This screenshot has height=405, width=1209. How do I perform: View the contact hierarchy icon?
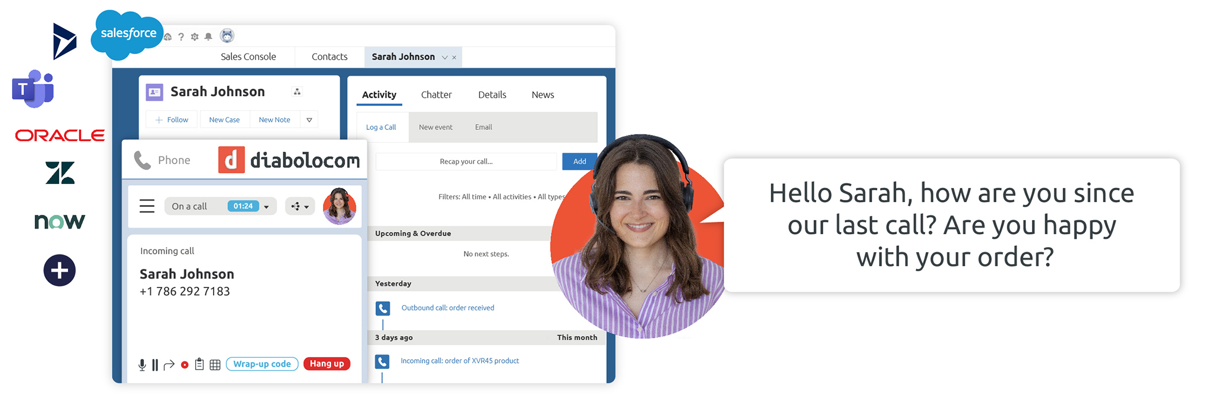click(x=297, y=91)
